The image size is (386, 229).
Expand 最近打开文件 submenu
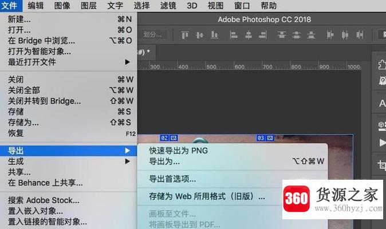68,62
